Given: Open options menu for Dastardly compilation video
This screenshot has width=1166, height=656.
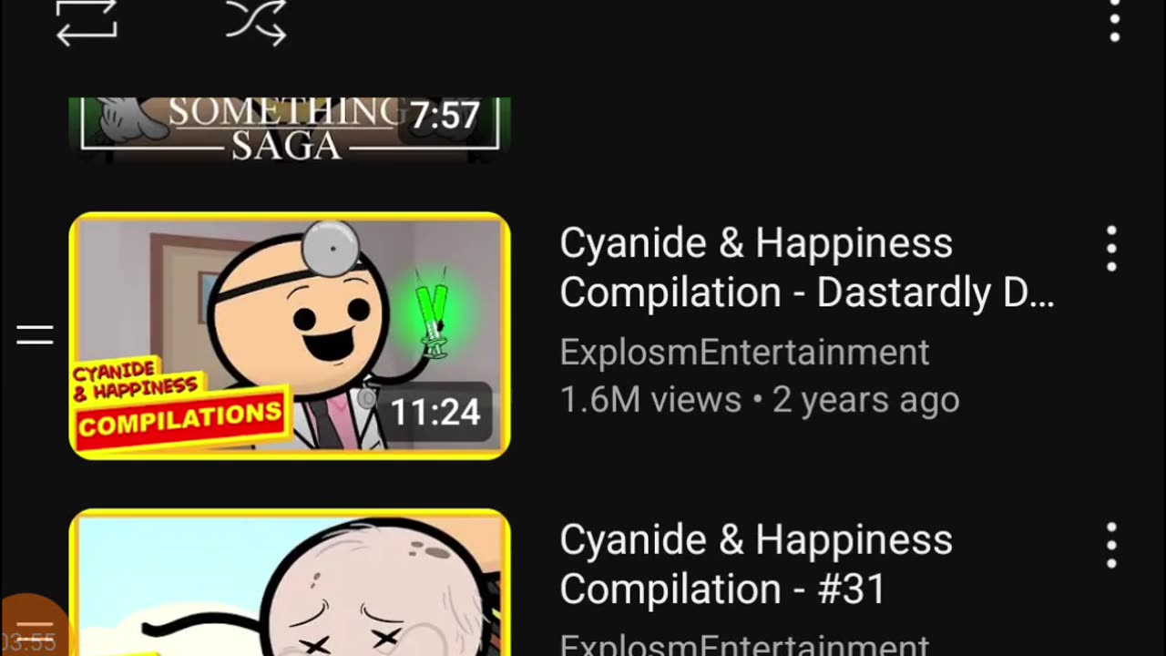Looking at the screenshot, I should tap(1111, 249).
